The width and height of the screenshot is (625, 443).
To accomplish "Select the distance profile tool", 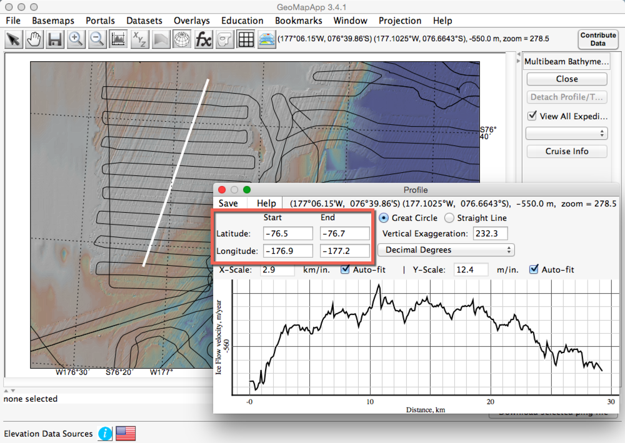I will click(x=118, y=39).
